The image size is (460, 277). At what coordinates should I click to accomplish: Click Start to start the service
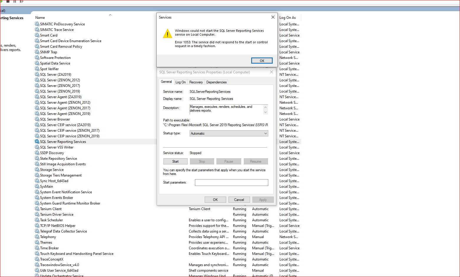click(x=176, y=161)
